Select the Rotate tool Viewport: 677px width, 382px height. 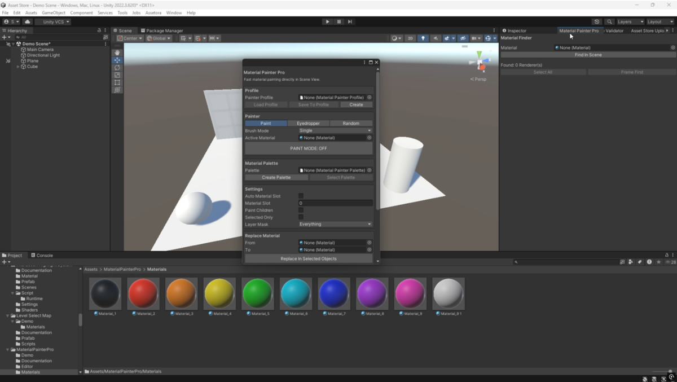point(117,67)
